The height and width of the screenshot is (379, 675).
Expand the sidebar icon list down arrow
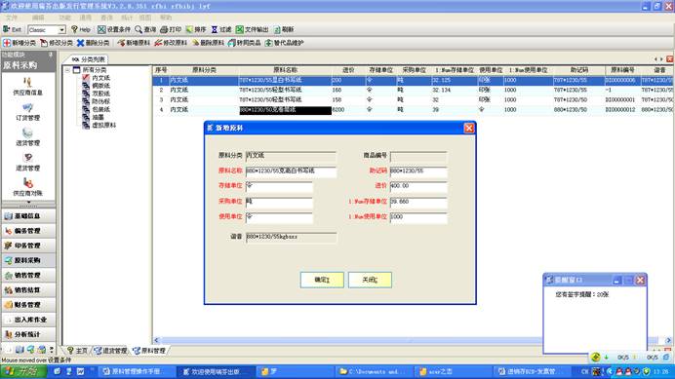point(28,202)
